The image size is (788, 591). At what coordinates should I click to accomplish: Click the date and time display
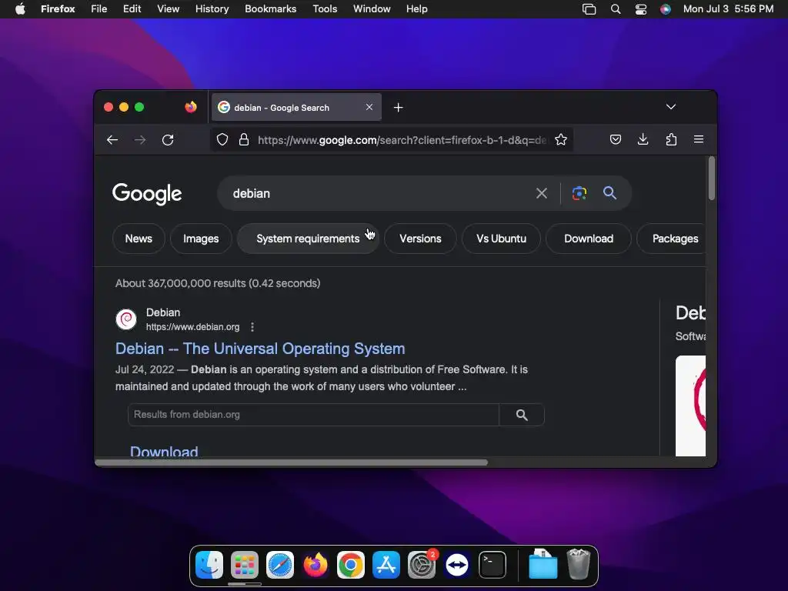tap(728, 9)
